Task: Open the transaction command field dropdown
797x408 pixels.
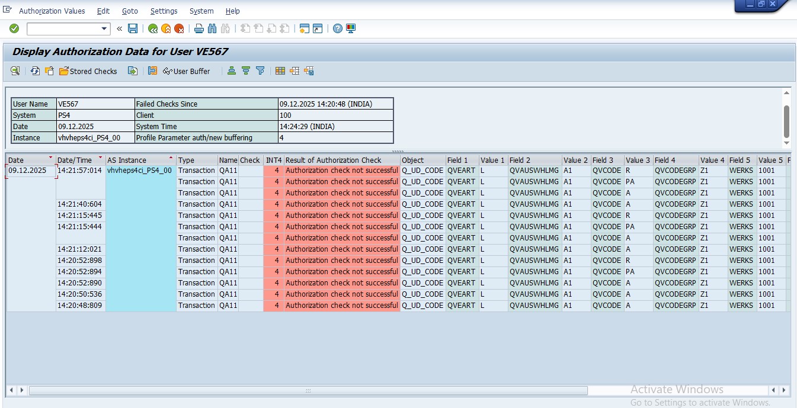Action: coord(105,28)
